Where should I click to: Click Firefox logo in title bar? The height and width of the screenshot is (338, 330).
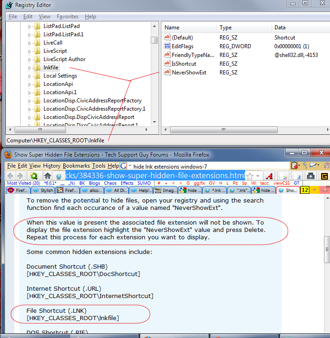(x=8, y=155)
